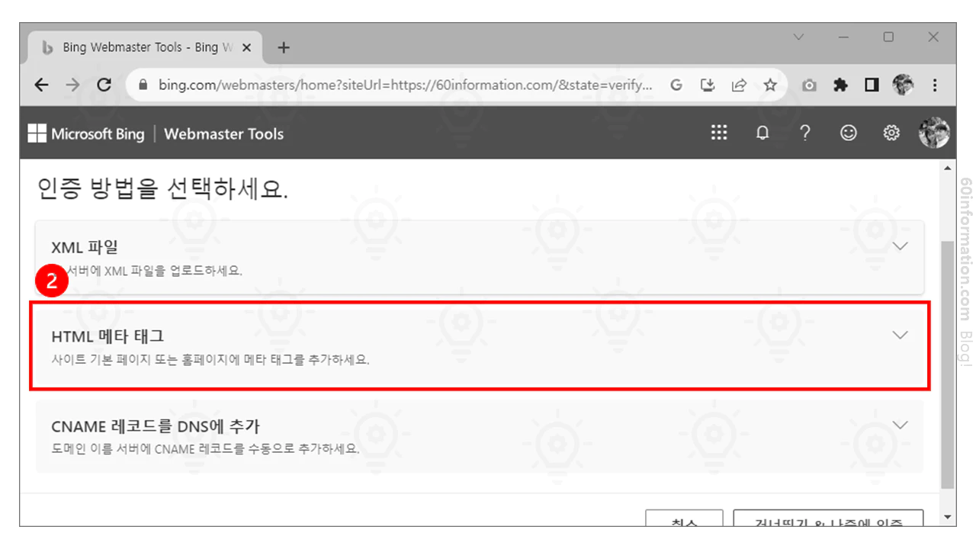This screenshot has width=976, height=549.
Task: Open the Chrome extensions puzzle icon
Action: [x=840, y=85]
